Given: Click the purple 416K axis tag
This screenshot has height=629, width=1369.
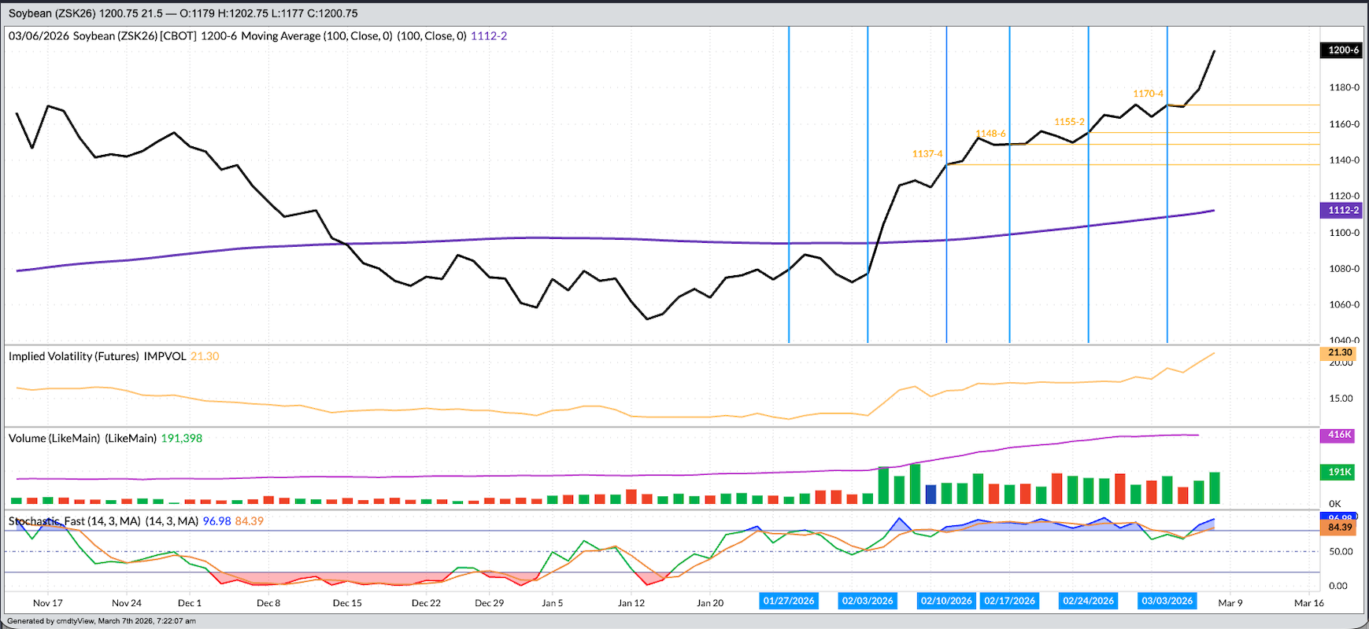Looking at the screenshot, I should 1339,435.
